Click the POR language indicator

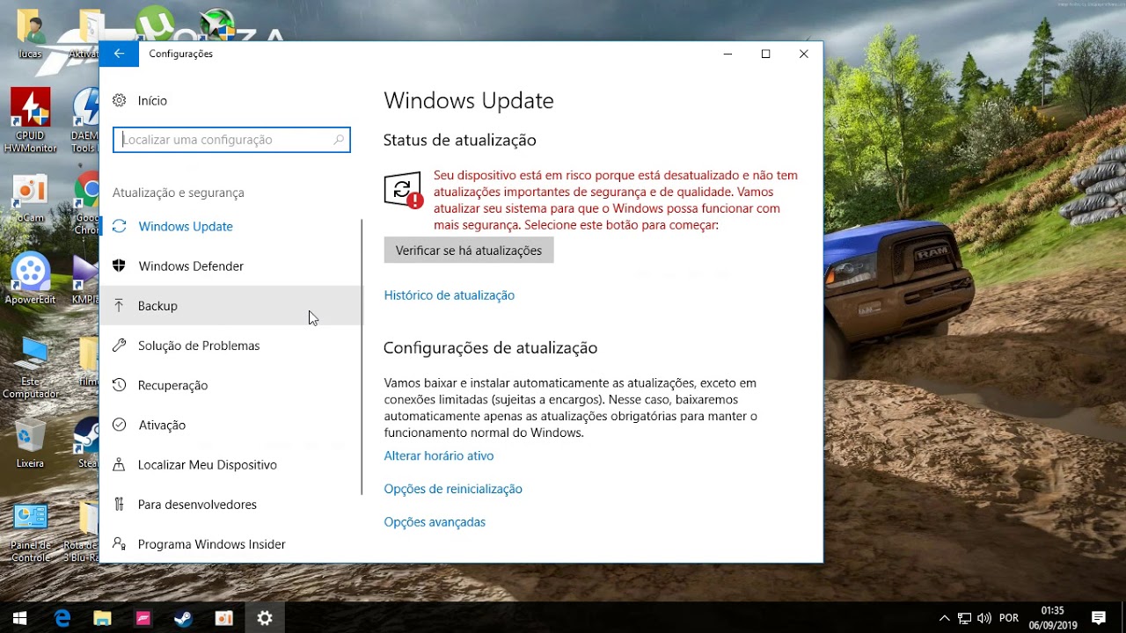(1009, 618)
